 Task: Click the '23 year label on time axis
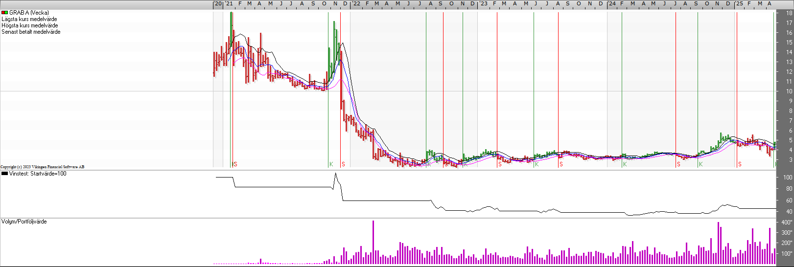coord(483,3)
